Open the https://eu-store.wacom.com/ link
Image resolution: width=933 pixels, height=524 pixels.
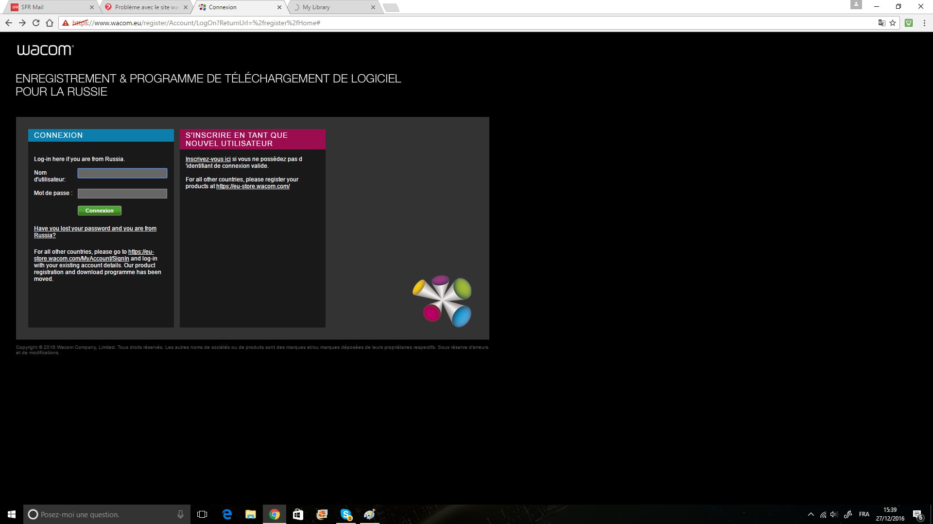(x=253, y=186)
